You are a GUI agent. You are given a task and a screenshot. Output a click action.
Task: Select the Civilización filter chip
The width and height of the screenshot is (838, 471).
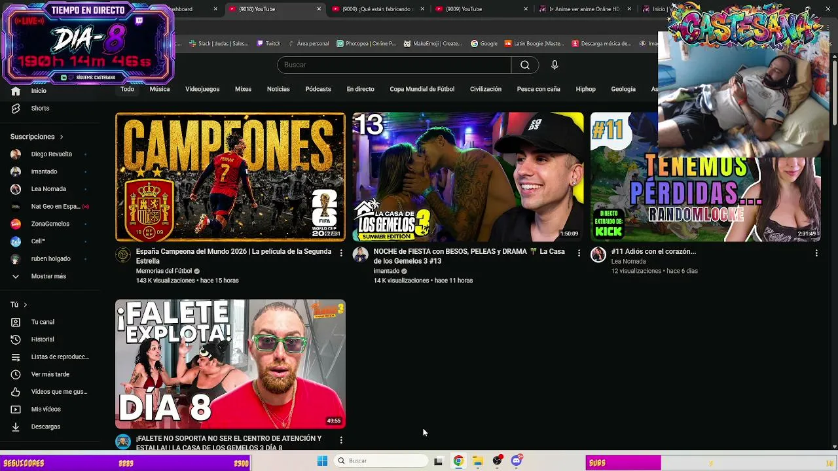(486, 89)
